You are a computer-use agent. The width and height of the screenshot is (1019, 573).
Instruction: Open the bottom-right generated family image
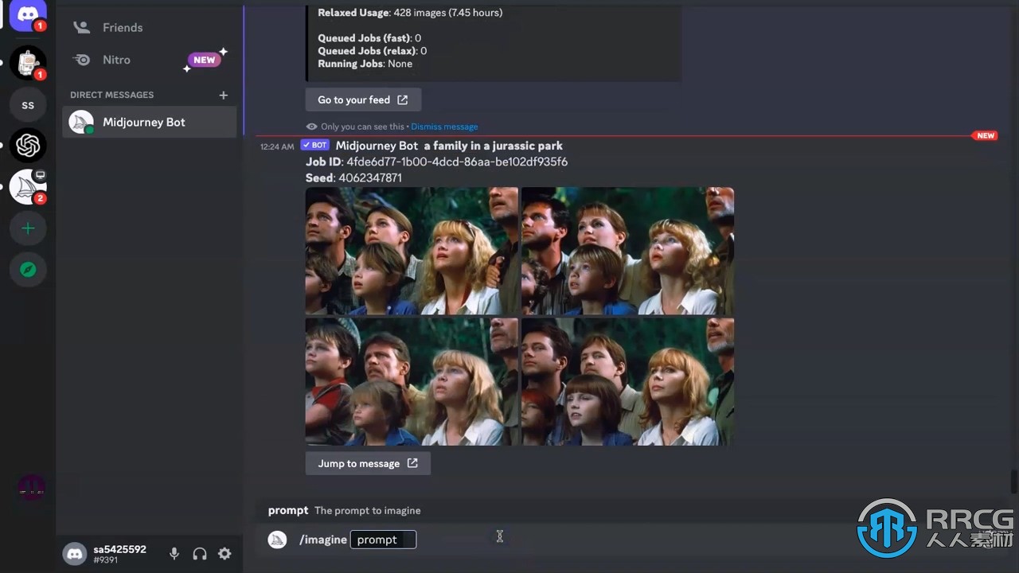click(627, 381)
